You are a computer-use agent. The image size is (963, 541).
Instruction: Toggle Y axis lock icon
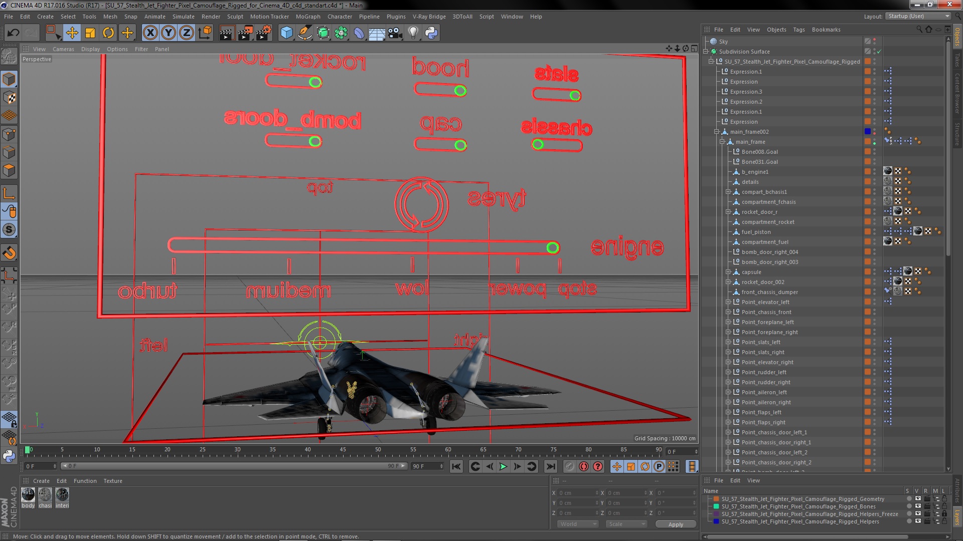pyautogui.click(x=169, y=33)
